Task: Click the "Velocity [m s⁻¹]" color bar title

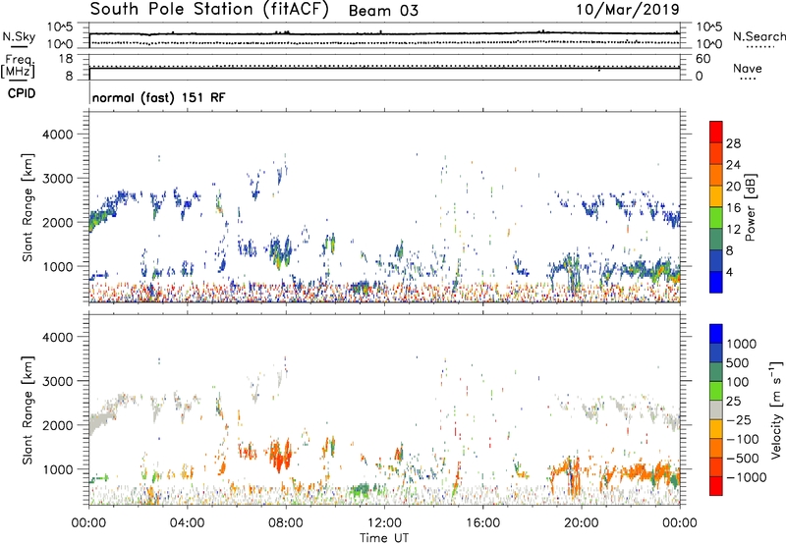Action: 776,410
